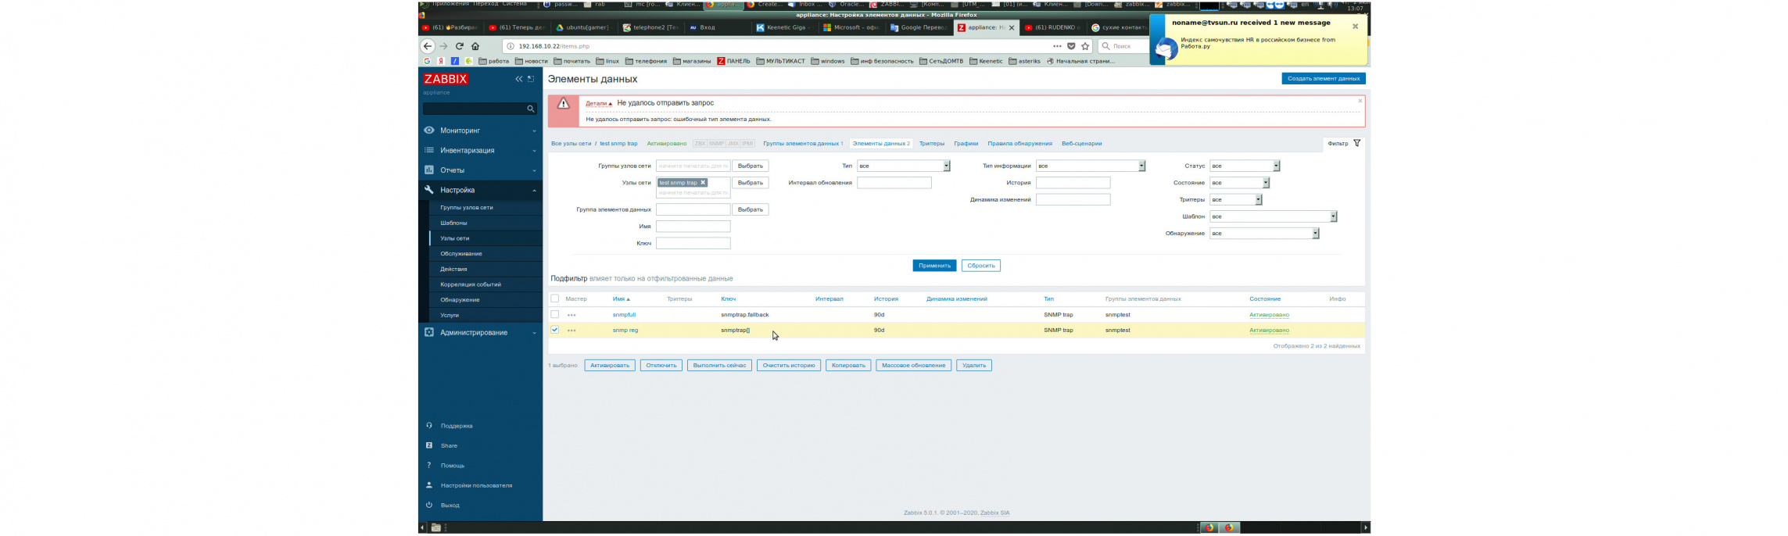This screenshot has height=536, width=1788.
Task: Switch to the Графики tab
Action: tap(966, 144)
